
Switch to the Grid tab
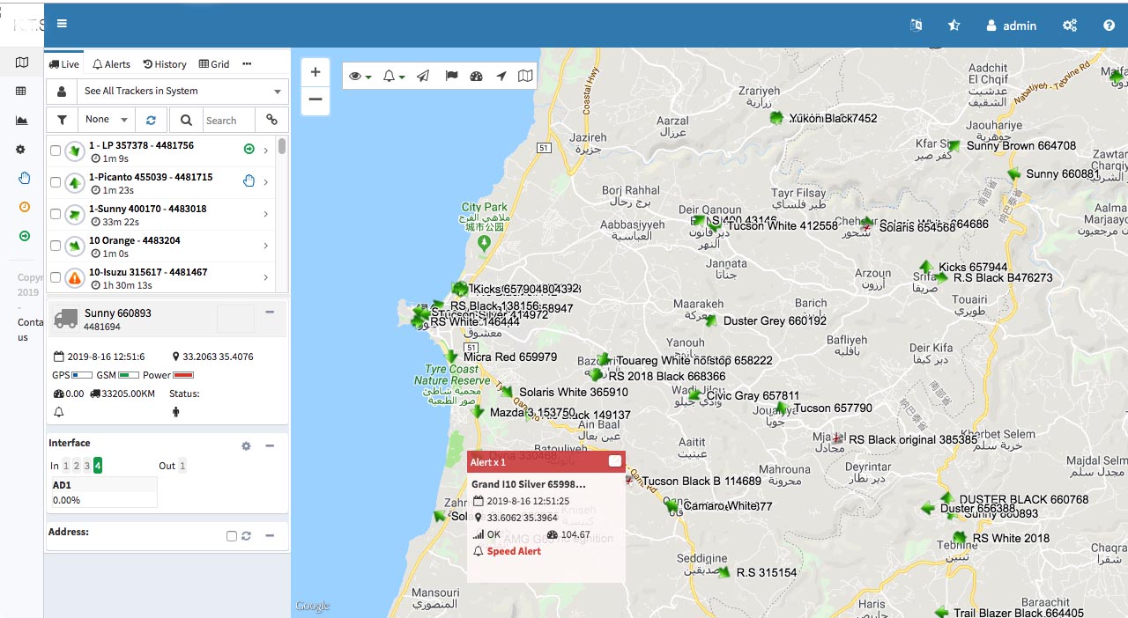pos(214,64)
